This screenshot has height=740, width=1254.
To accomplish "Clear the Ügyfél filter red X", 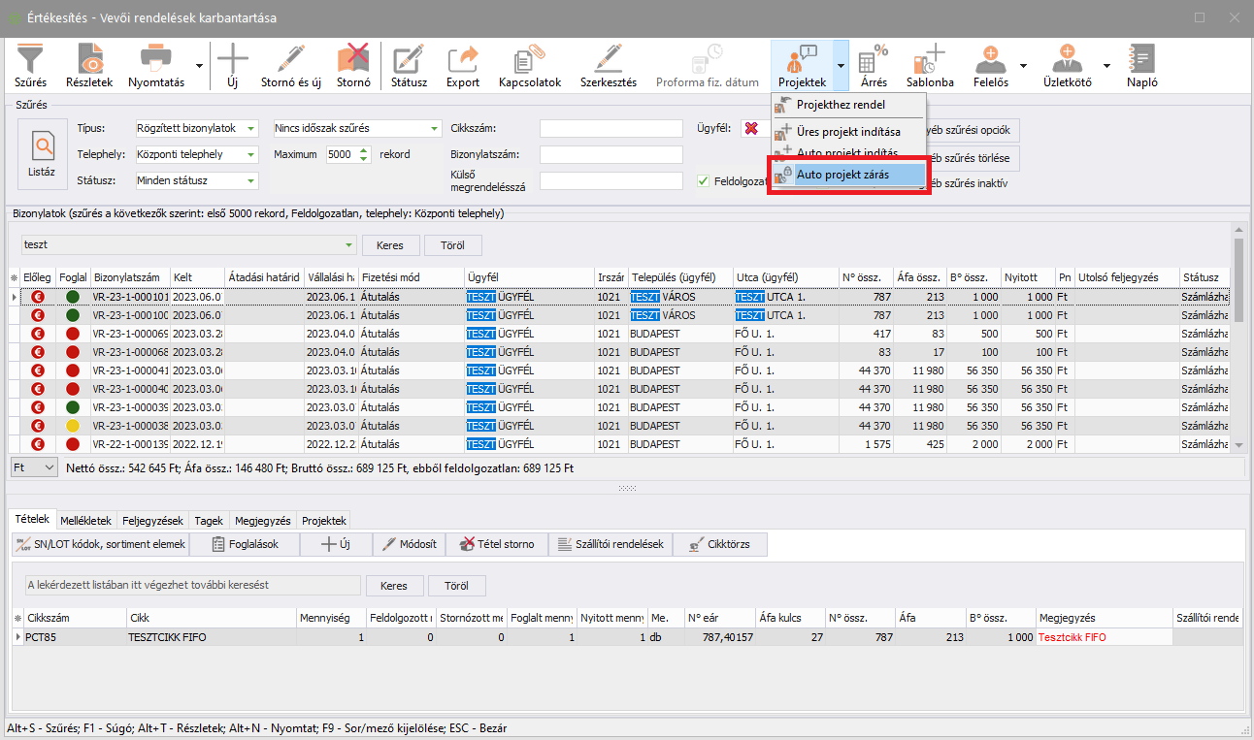I will click(750, 129).
